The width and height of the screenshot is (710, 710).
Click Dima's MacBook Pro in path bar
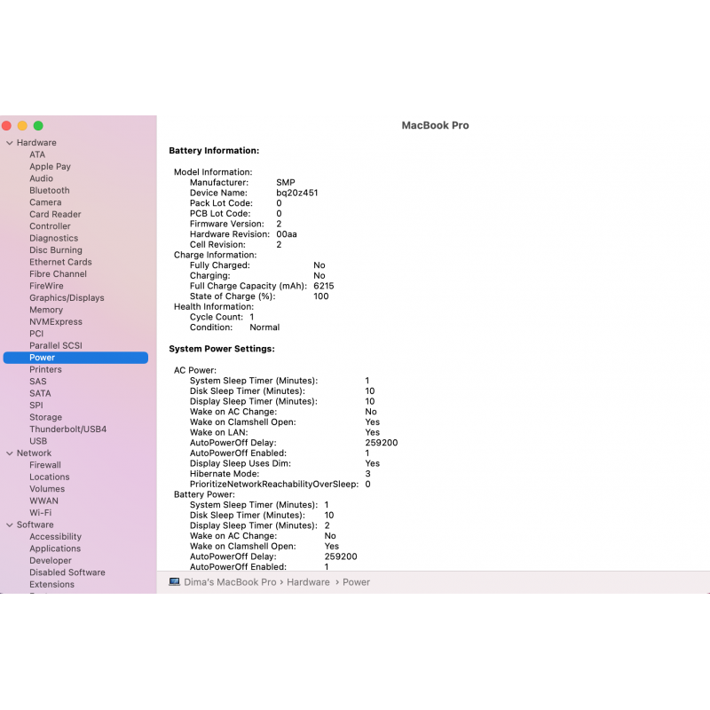point(230,582)
